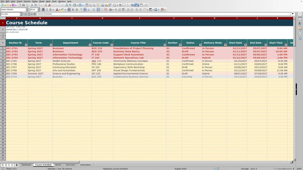Toggle Italic formatting
This screenshot has height=170, width=303.
[x=47, y=10]
